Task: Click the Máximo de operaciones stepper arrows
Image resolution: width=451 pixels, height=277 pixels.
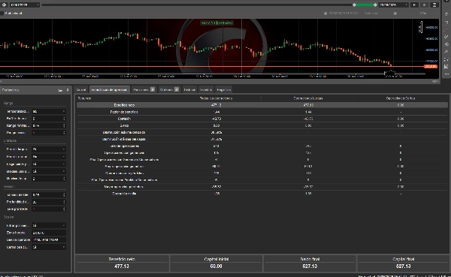Action: coord(64,179)
